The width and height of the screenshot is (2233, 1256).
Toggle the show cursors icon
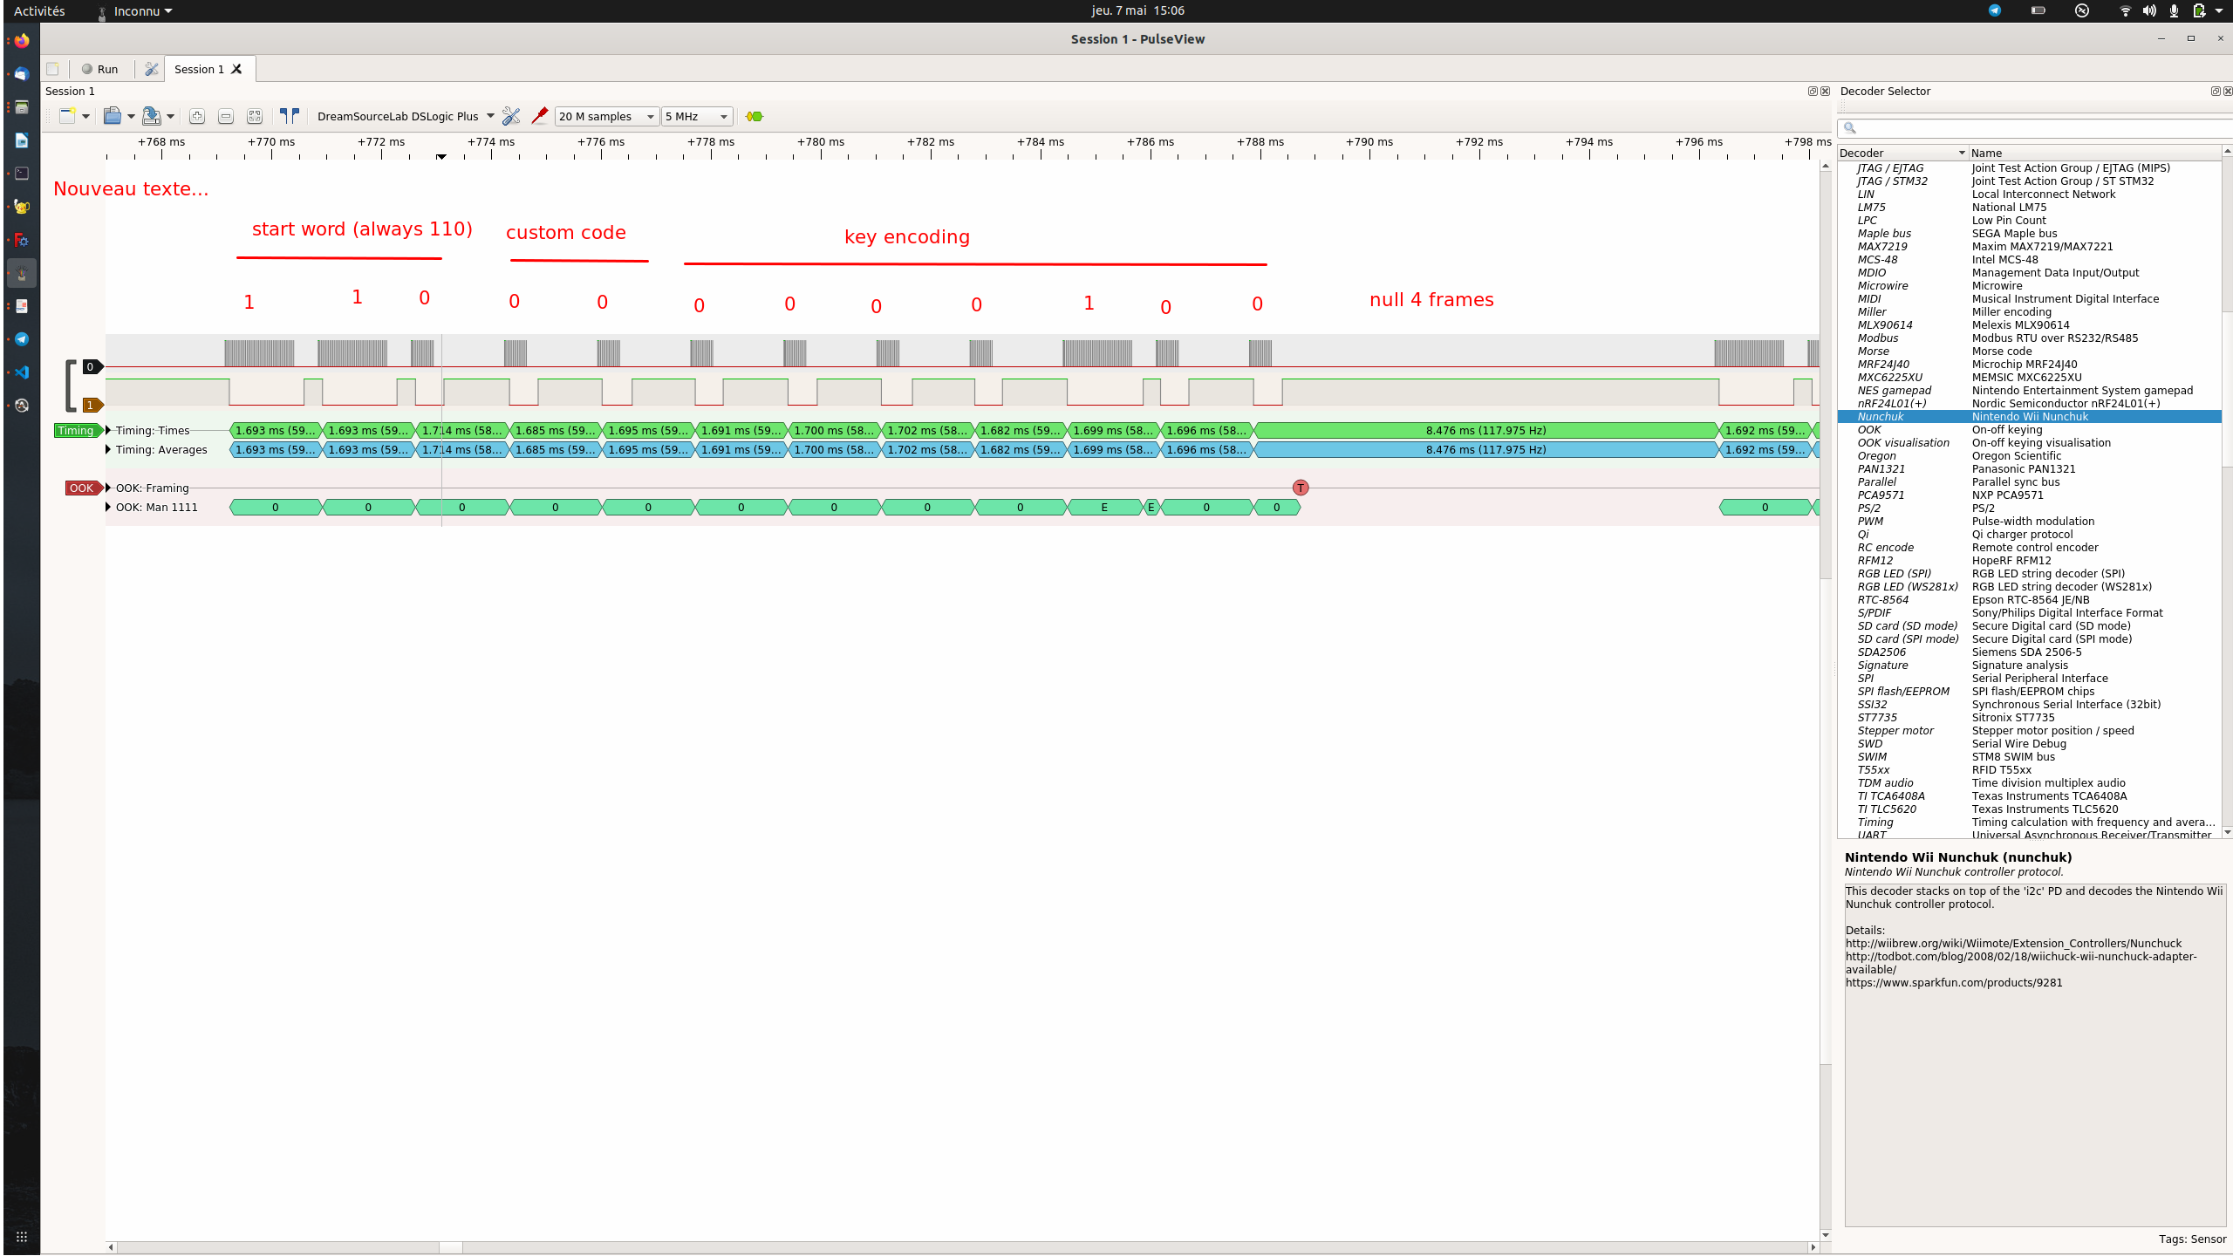point(290,115)
